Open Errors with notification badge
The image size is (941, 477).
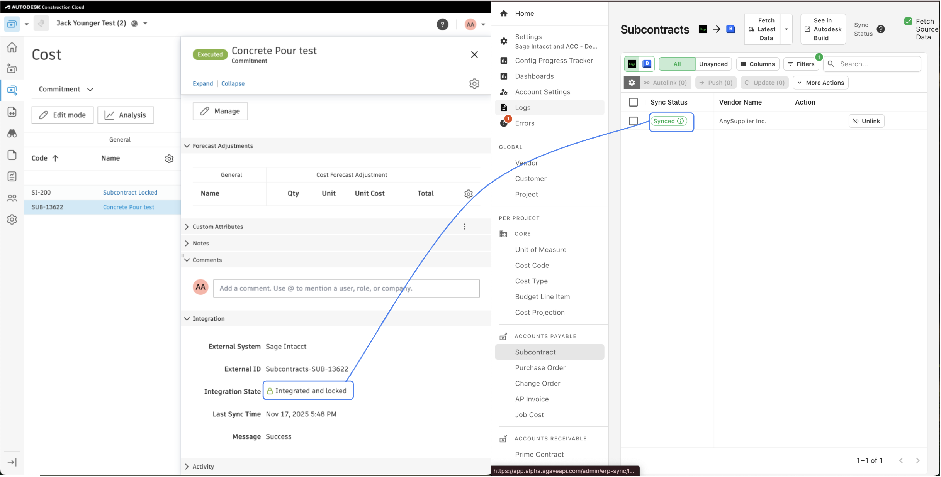(x=524, y=123)
